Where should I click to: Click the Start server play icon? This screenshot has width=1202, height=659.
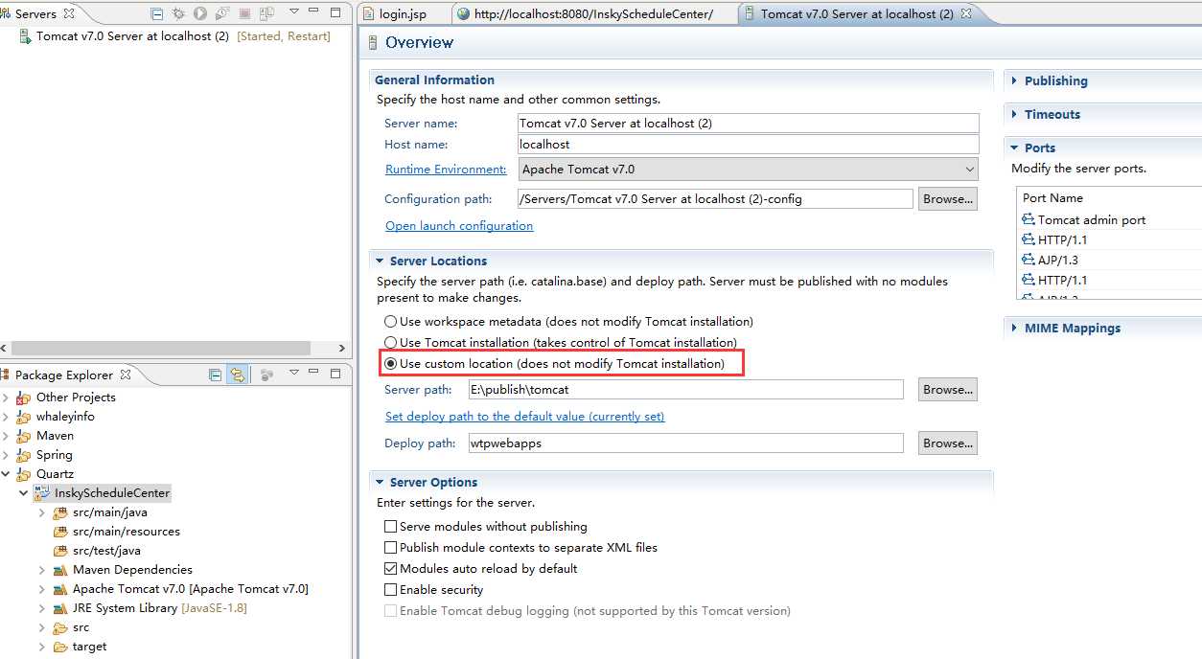coord(200,13)
